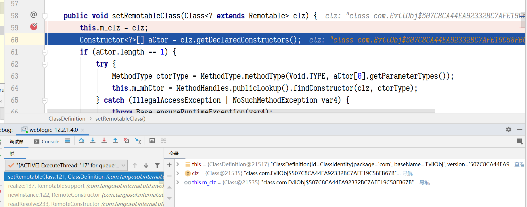
Task: Click the Step Over debugger icon
Action: click(82, 141)
